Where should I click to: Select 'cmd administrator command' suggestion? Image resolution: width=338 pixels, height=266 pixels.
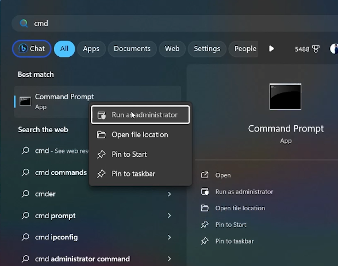pos(97,259)
